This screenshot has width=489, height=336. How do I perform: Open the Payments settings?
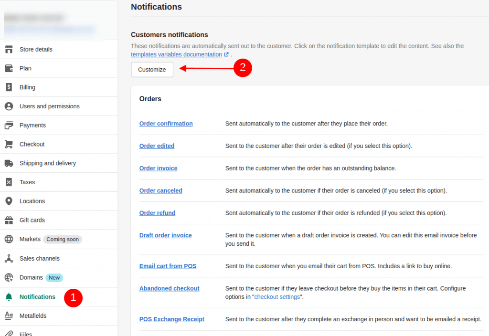(x=59, y=126)
